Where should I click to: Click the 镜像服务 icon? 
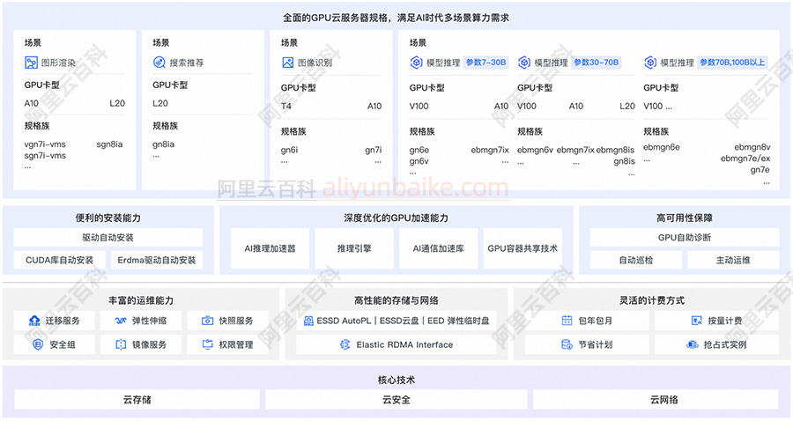pyautogui.click(x=121, y=344)
